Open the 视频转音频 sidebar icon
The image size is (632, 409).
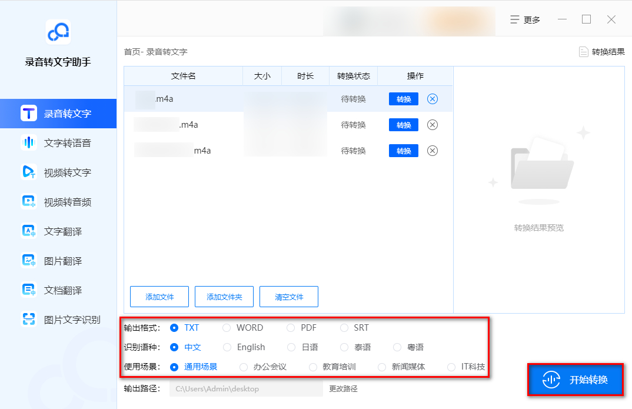tap(29, 202)
